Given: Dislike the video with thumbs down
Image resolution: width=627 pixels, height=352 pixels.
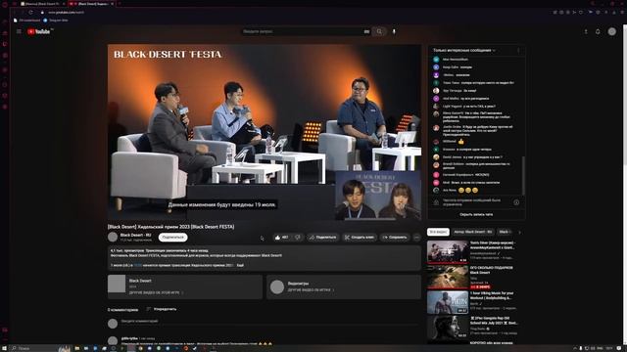Looking at the screenshot, I should [298, 237].
